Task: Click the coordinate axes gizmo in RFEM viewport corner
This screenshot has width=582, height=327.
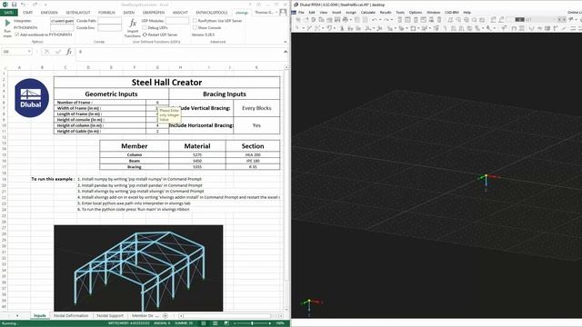Action: coord(310,305)
